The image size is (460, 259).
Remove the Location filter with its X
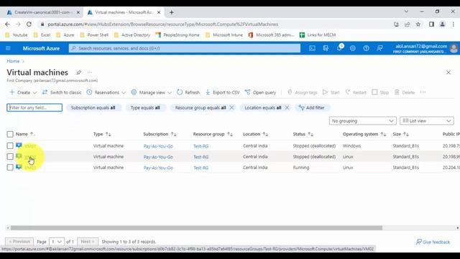point(287,107)
